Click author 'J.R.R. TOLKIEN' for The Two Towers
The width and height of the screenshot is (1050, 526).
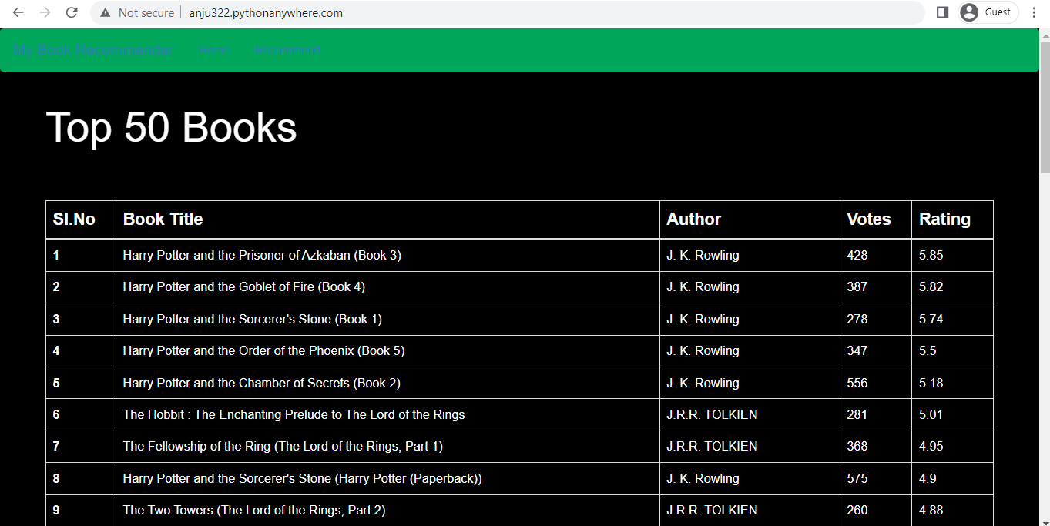pos(711,510)
